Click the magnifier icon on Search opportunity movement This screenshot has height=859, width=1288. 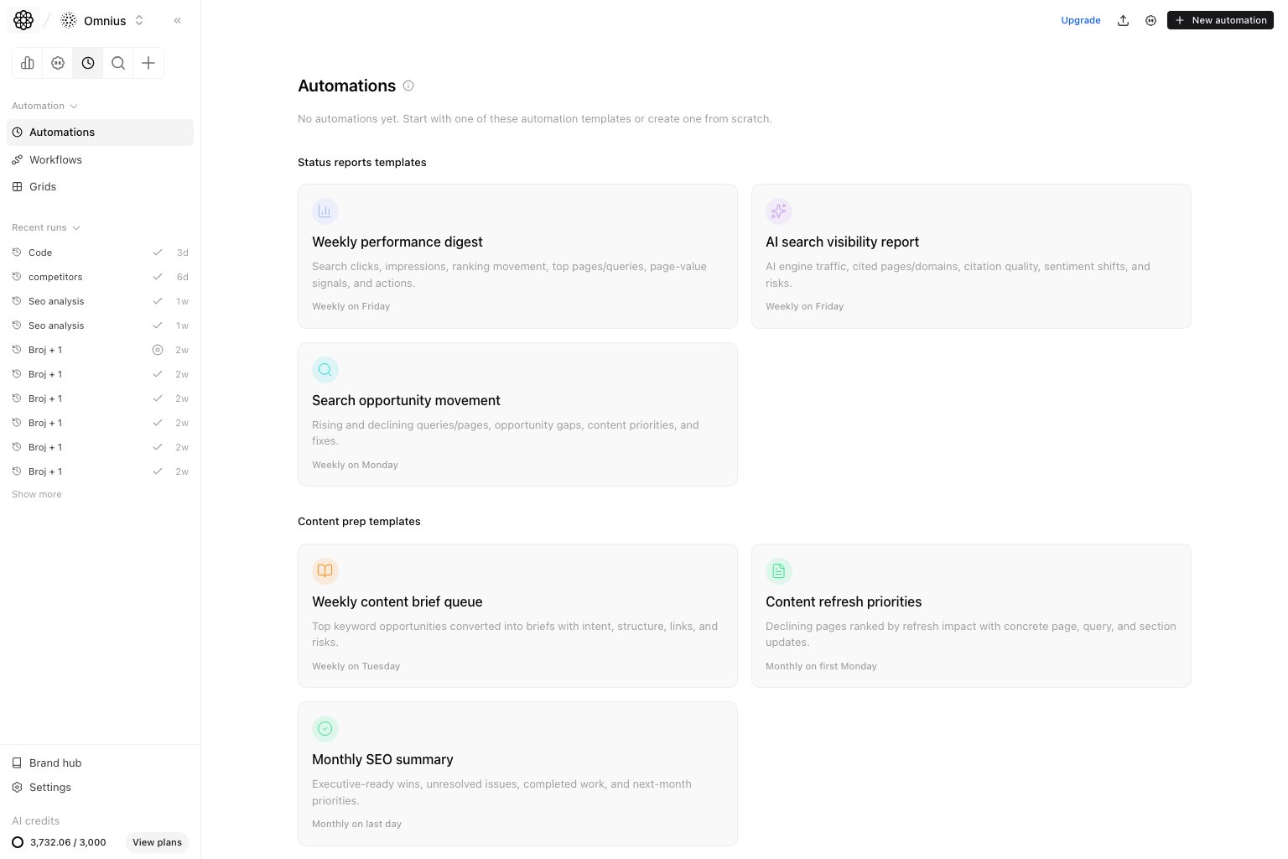click(325, 370)
